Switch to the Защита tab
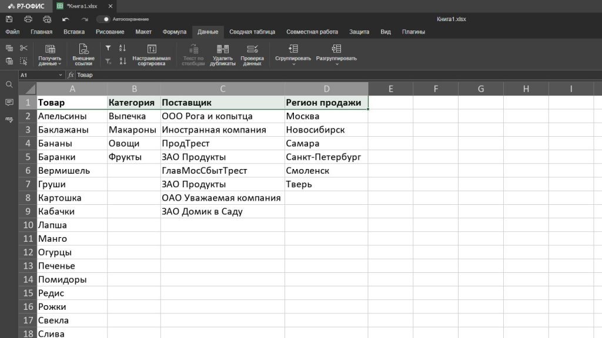 click(x=359, y=32)
